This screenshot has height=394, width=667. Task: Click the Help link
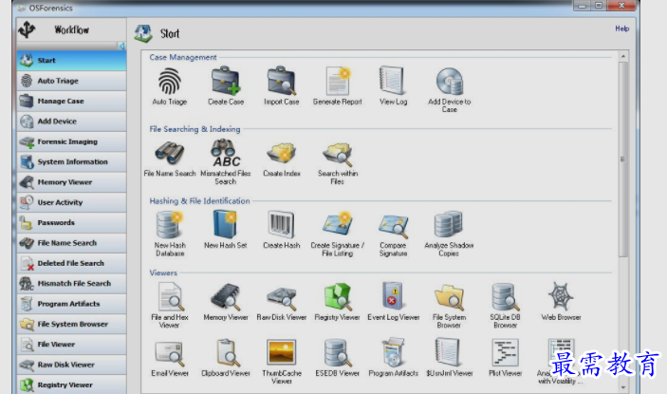tap(621, 28)
